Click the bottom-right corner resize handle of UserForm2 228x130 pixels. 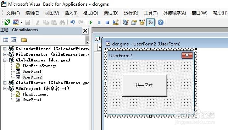(x=196, y=116)
